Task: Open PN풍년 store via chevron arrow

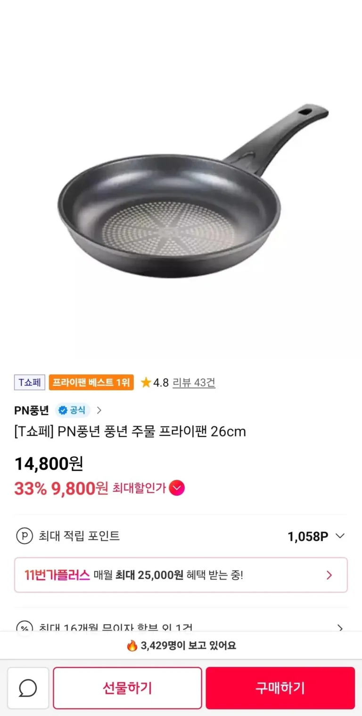Action: 99,410
